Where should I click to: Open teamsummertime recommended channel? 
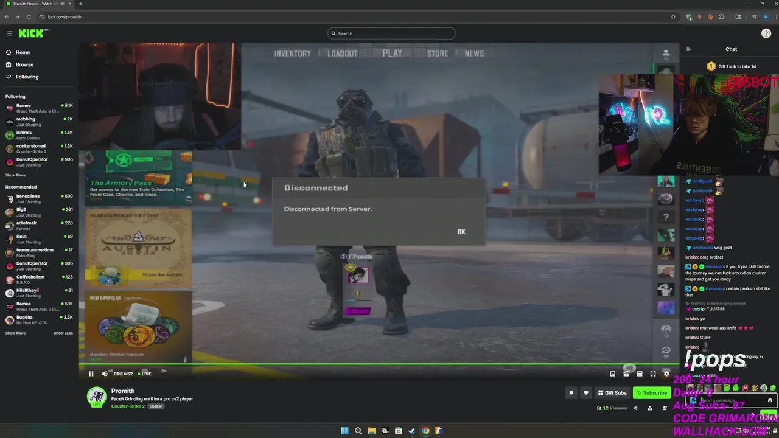[39, 252]
